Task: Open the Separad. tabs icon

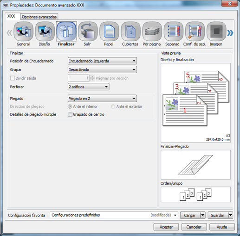Action: click(x=174, y=31)
